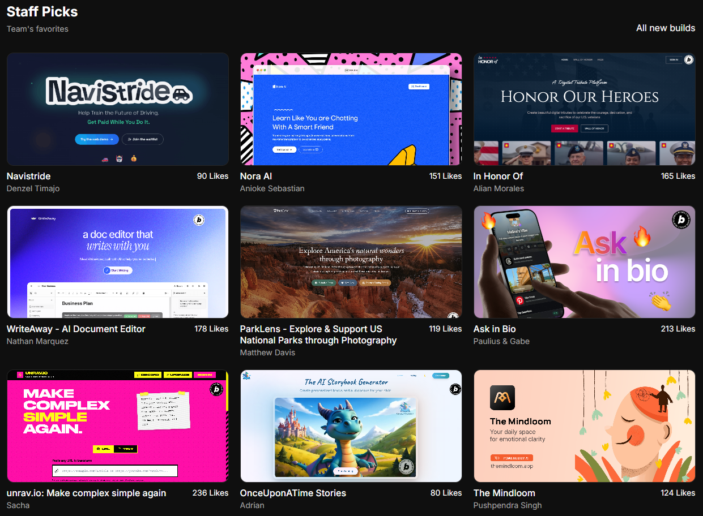Image resolution: width=703 pixels, height=516 pixels.
Task: Click the Mindloom app logo icon
Action: [x=502, y=398]
